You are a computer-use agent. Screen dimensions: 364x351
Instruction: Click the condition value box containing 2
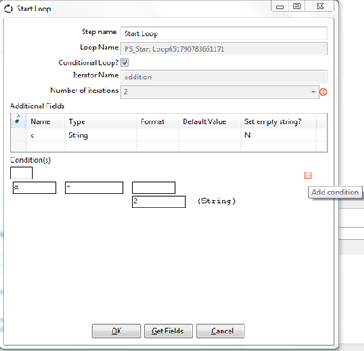[158, 201]
